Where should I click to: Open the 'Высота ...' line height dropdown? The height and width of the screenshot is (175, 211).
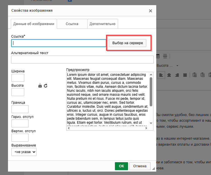tap(168, 66)
